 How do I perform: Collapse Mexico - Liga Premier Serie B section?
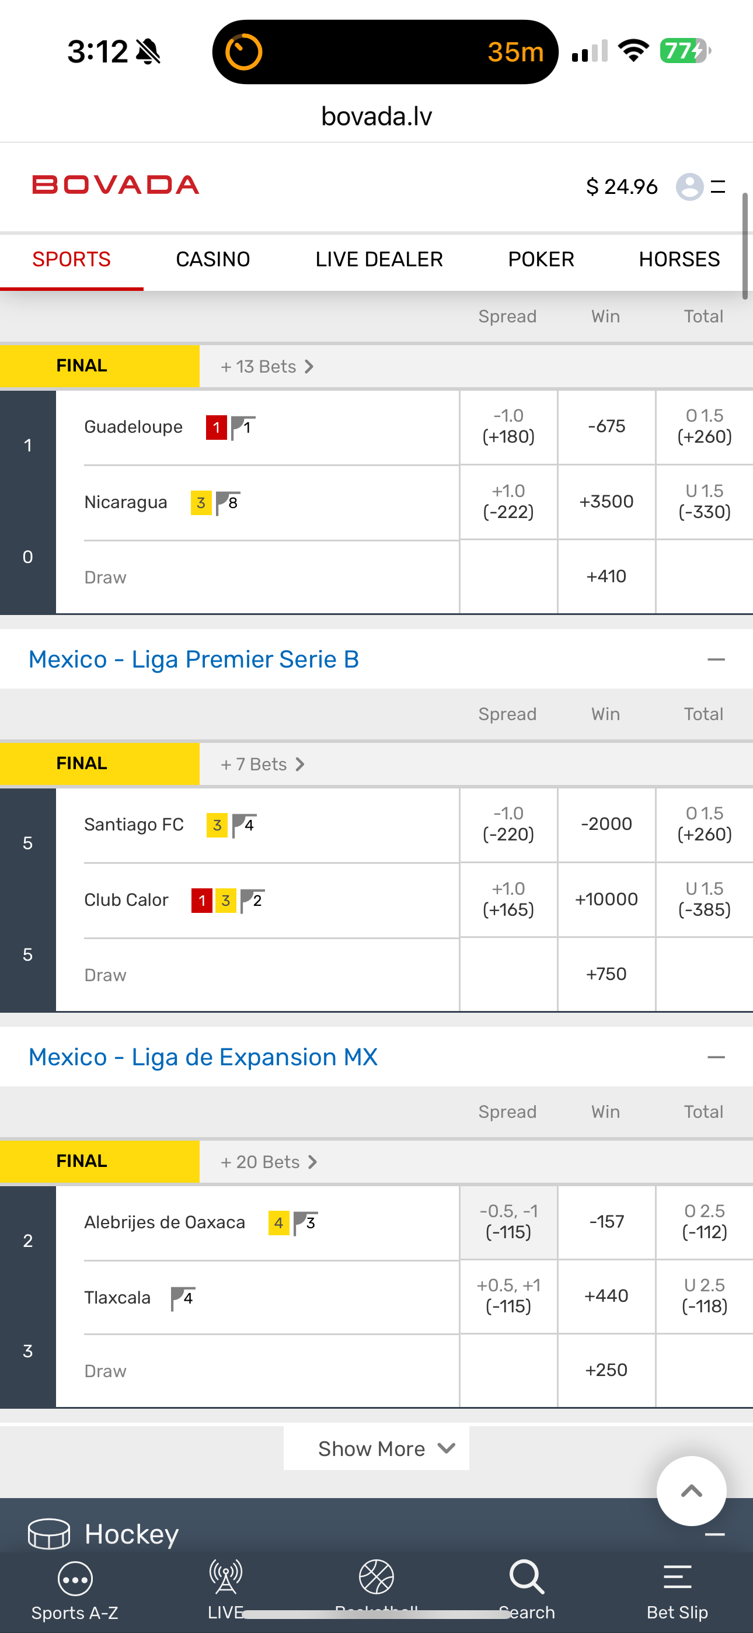click(x=716, y=660)
